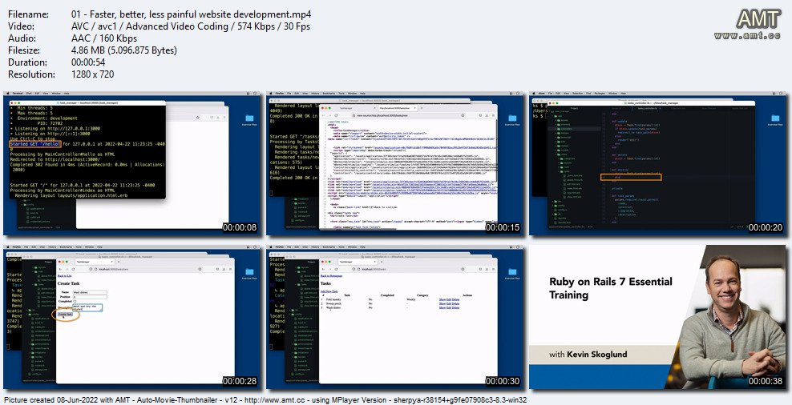This screenshot has width=792, height=405.
Task: Open the 00:00:38 title card thumbnail
Action: (658, 317)
